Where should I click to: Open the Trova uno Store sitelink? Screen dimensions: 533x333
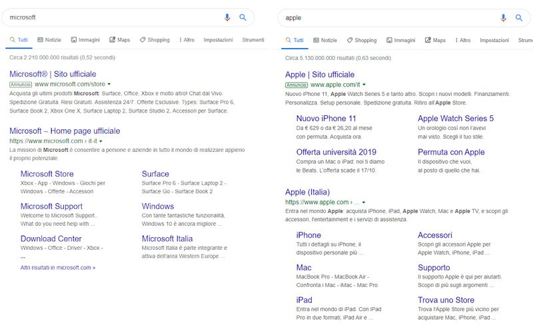click(446, 300)
